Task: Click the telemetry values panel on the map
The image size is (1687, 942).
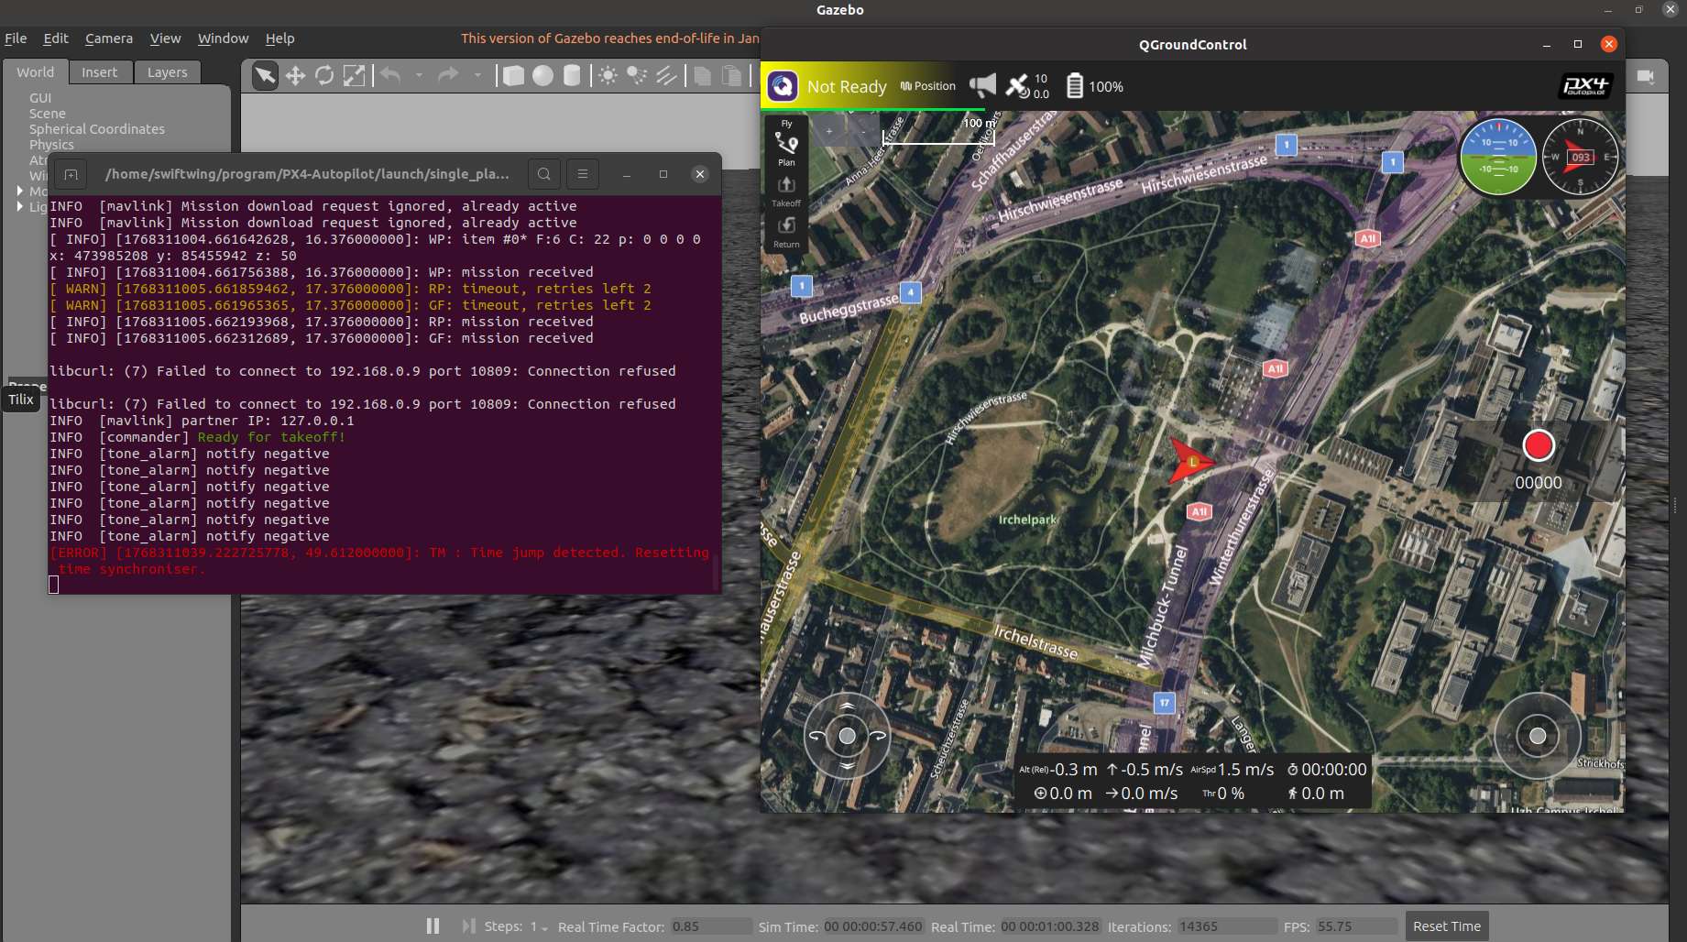Action: [1192, 782]
